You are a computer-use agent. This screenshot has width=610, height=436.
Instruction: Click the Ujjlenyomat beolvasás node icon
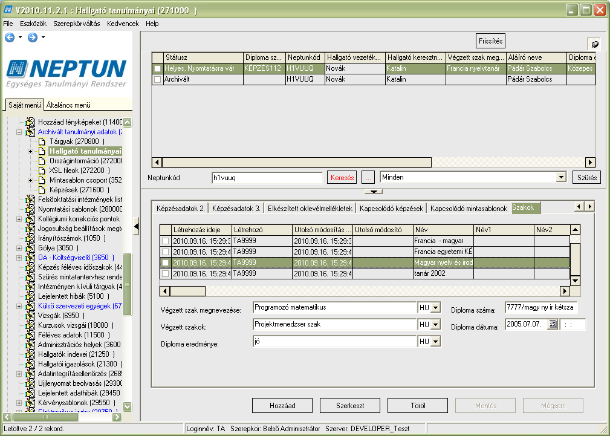point(30,383)
